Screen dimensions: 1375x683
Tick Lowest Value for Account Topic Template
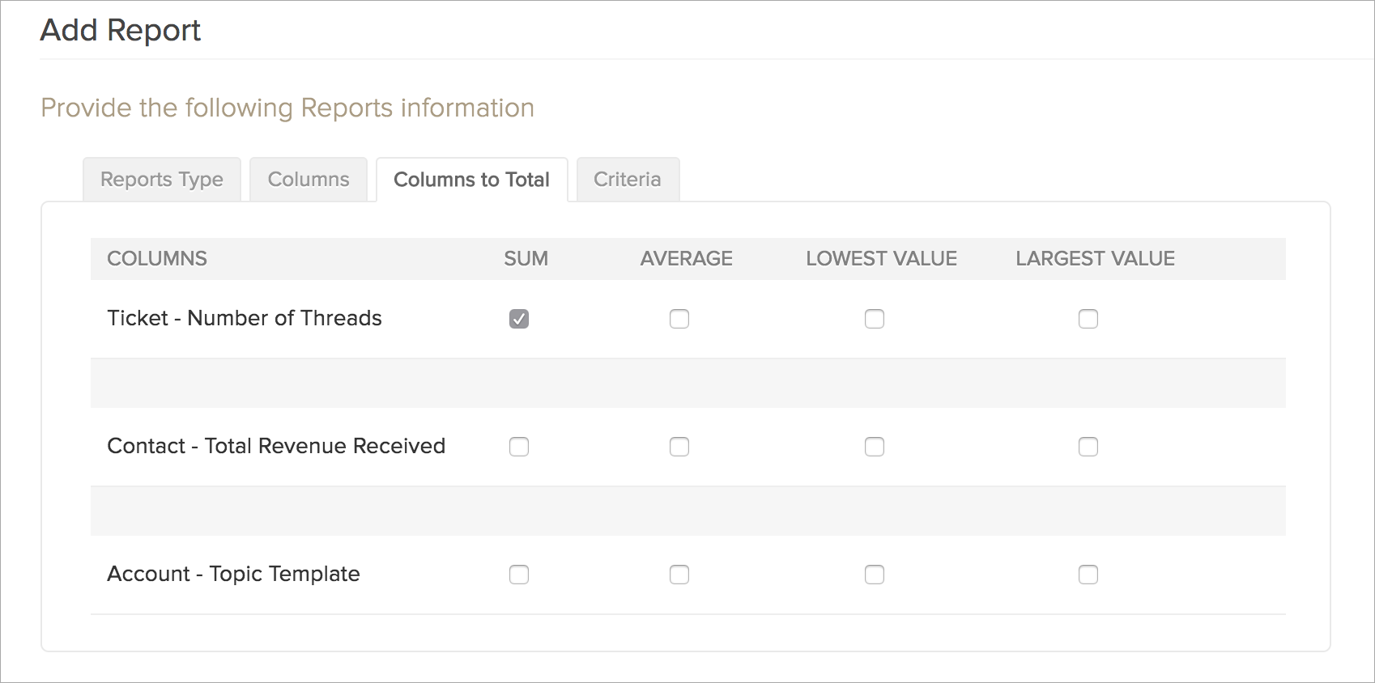point(875,575)
